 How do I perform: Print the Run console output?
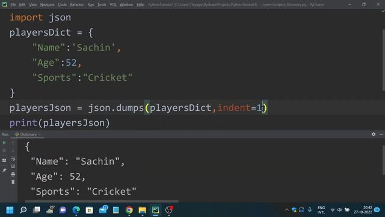[x=13, y=174]
